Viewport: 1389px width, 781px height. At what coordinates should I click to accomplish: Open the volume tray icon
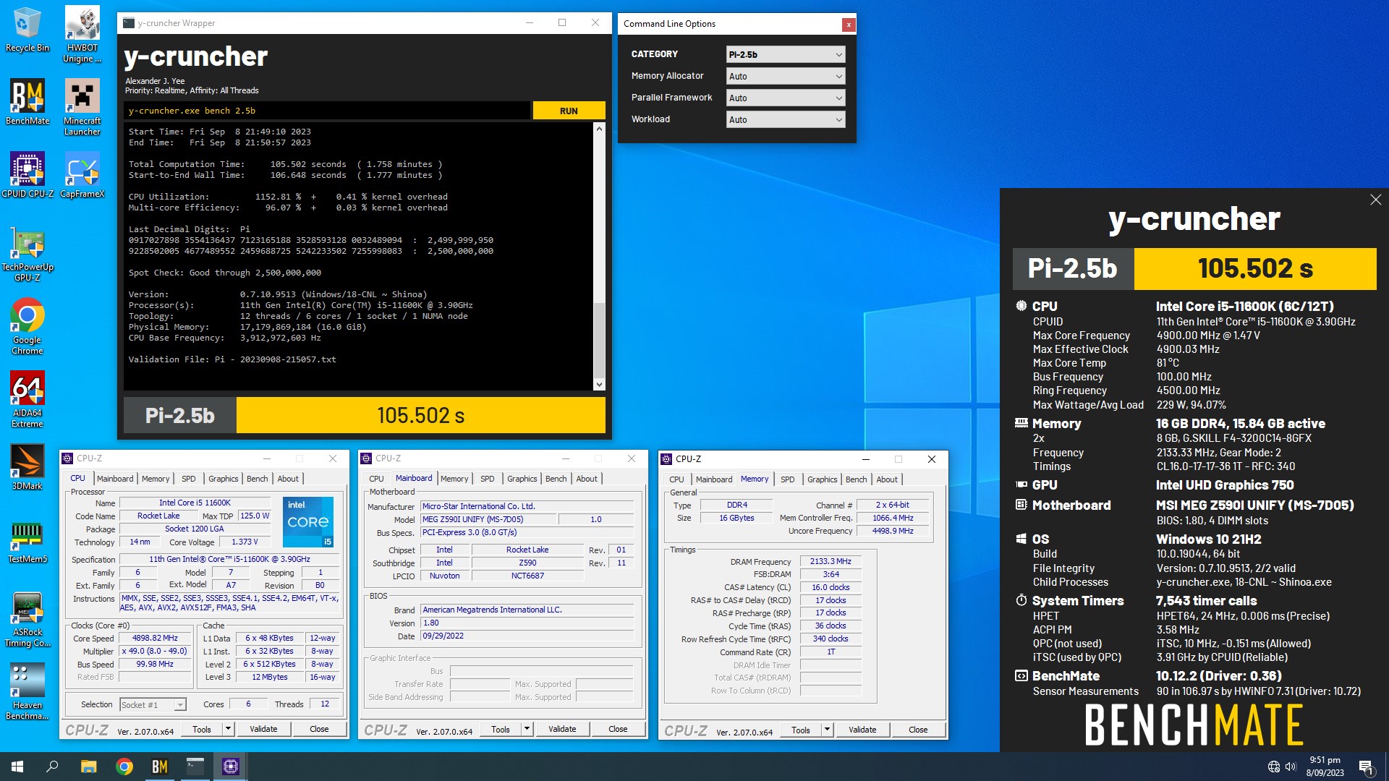[x=1291, y=767]
